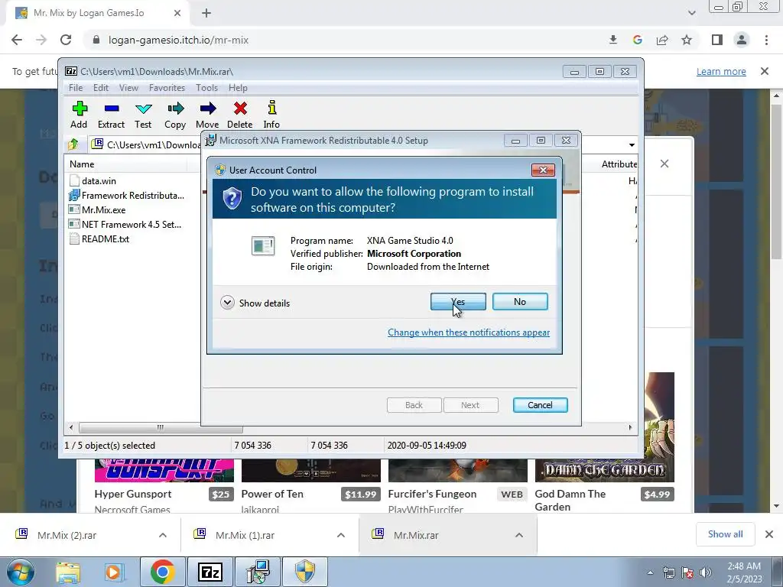Click the Chrome reload page icon
The width and height of the screenshot is (783, 587).
click(66, 40)
